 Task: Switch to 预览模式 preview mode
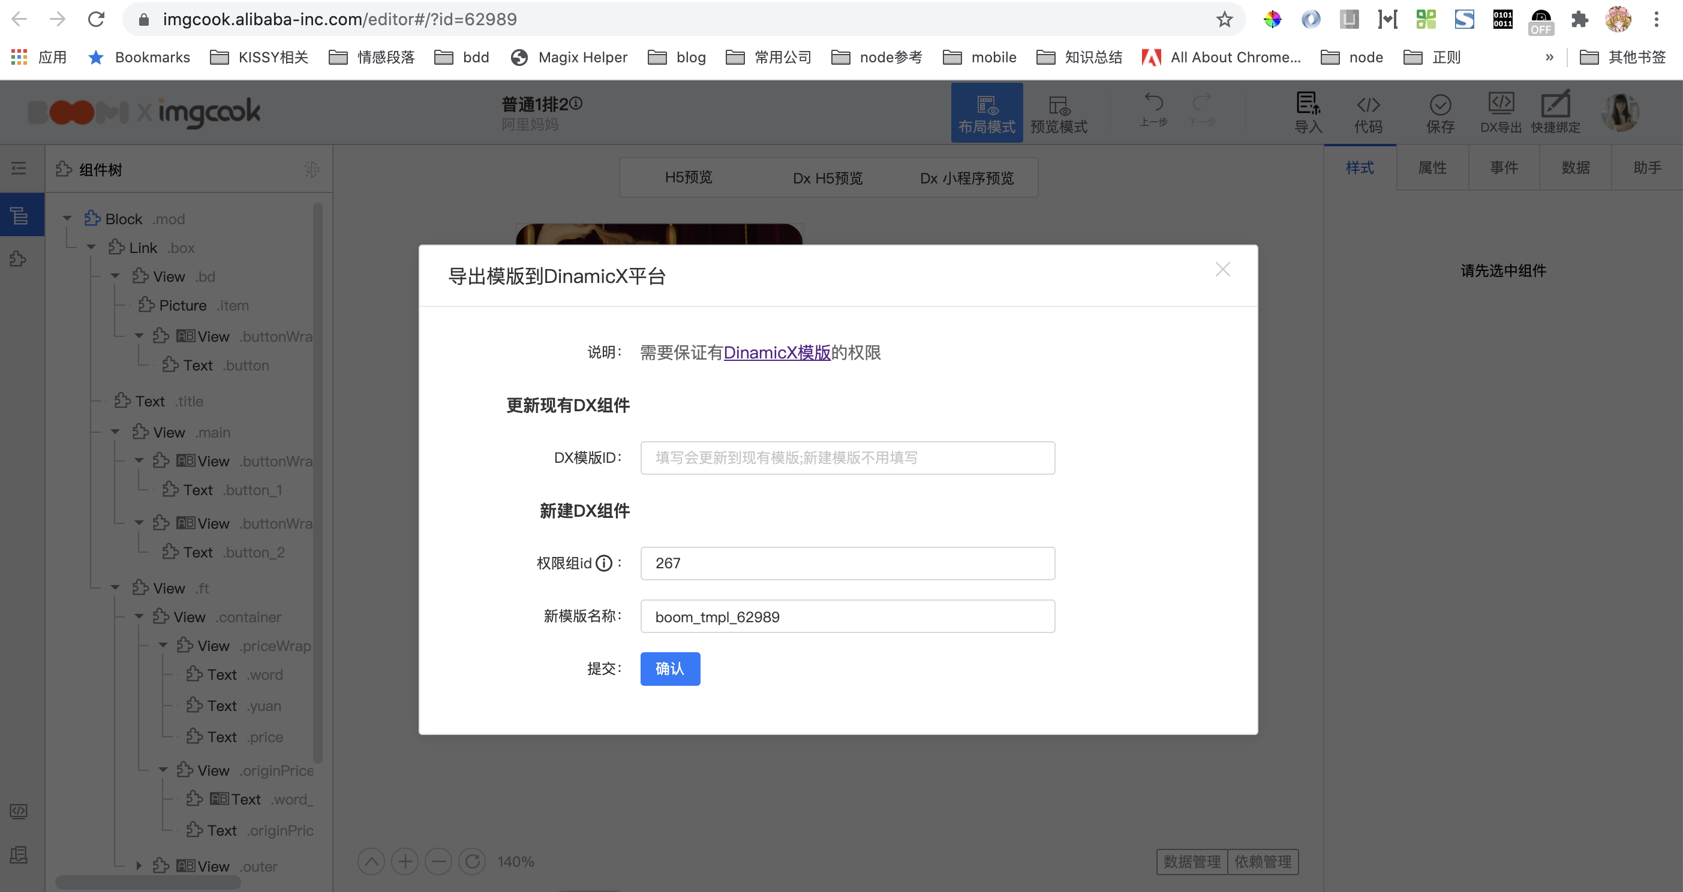click(1059, 112)
